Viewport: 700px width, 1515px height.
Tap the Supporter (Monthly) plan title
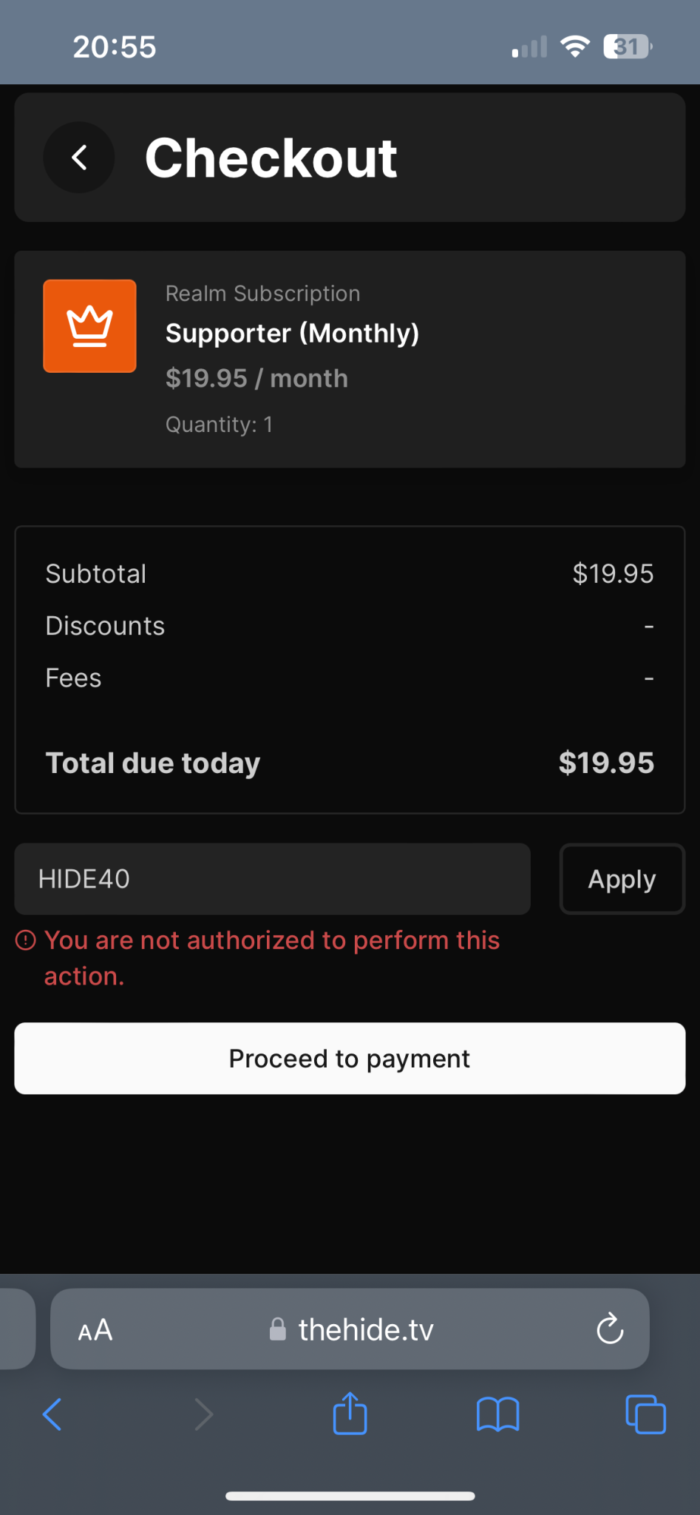click(x=292, y=334)
